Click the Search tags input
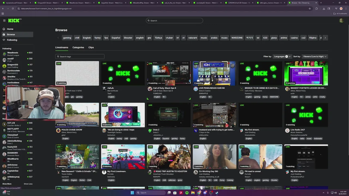The height and width of the screenshot is (196, 349). click(80, 57)
